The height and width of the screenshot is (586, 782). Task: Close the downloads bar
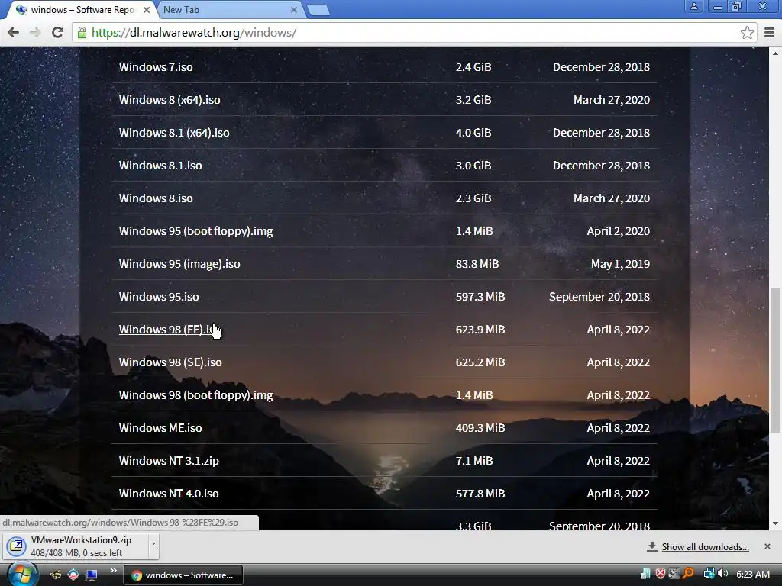click(x=767, y=546)
